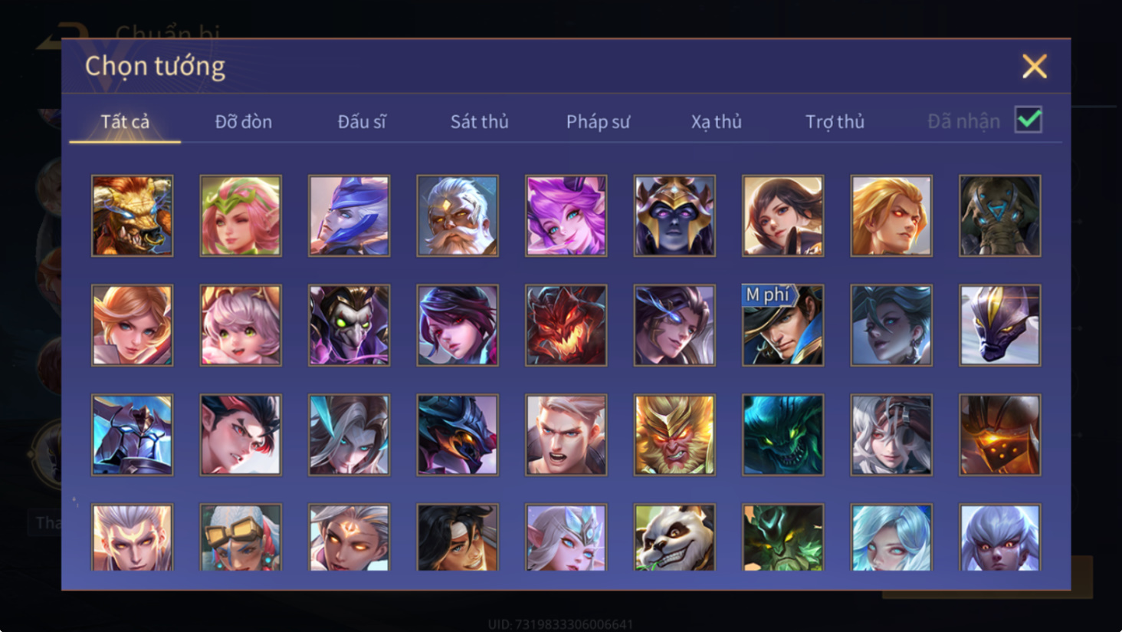1122x632 pixels.
Task: Open the Trợ thủ tab
Action: coord(835,121)
